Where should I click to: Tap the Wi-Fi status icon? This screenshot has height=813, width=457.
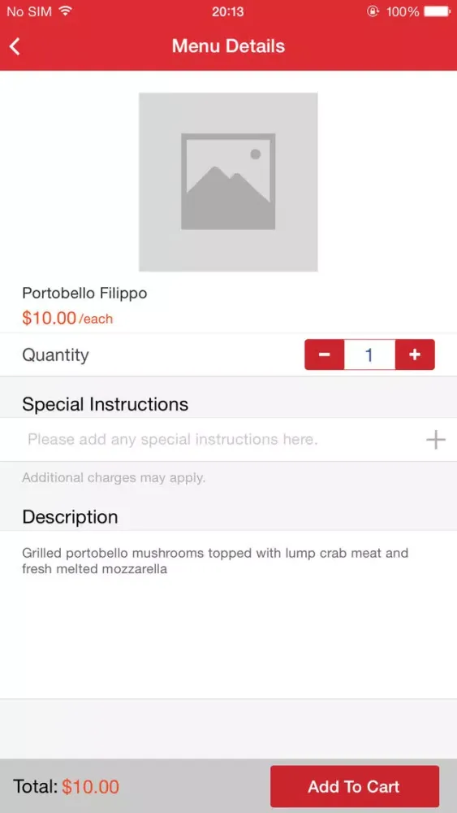pyautogui.click(x=65, y=11)
